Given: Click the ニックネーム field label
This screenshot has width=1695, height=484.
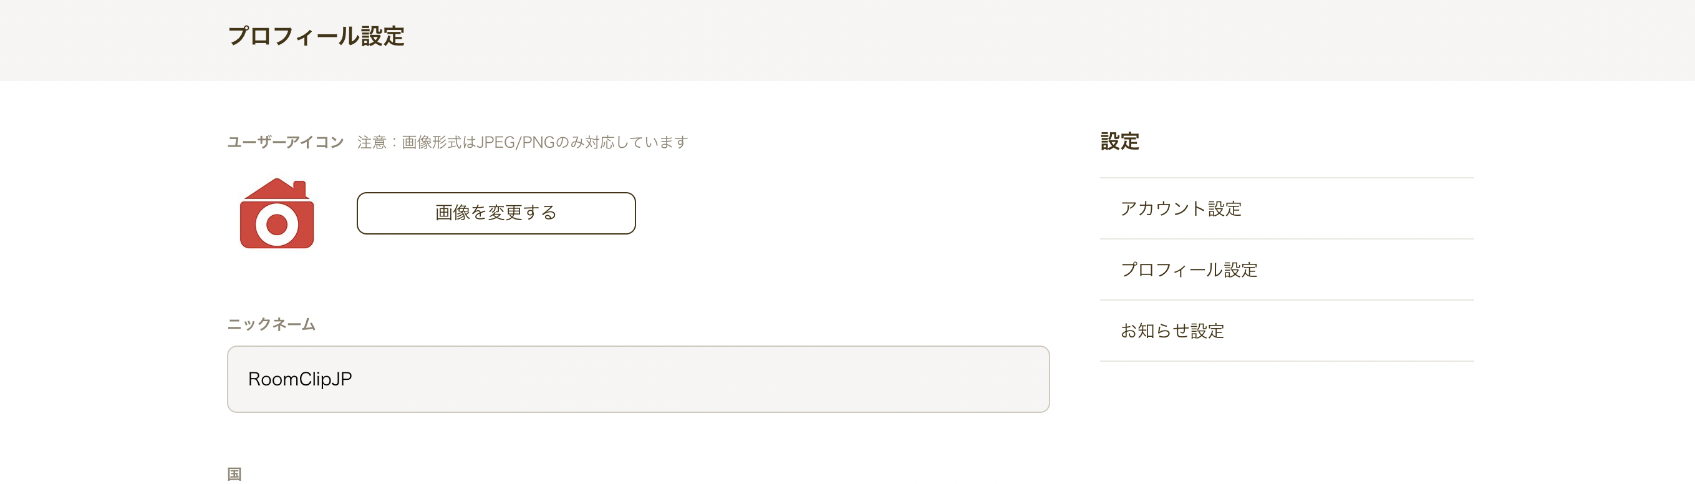Looking at the screenshot, I should 271,324.
